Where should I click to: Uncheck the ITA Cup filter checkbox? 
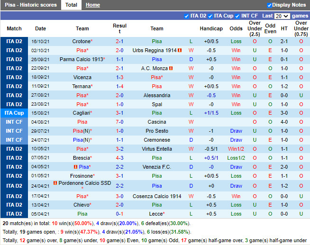point(210,16)
